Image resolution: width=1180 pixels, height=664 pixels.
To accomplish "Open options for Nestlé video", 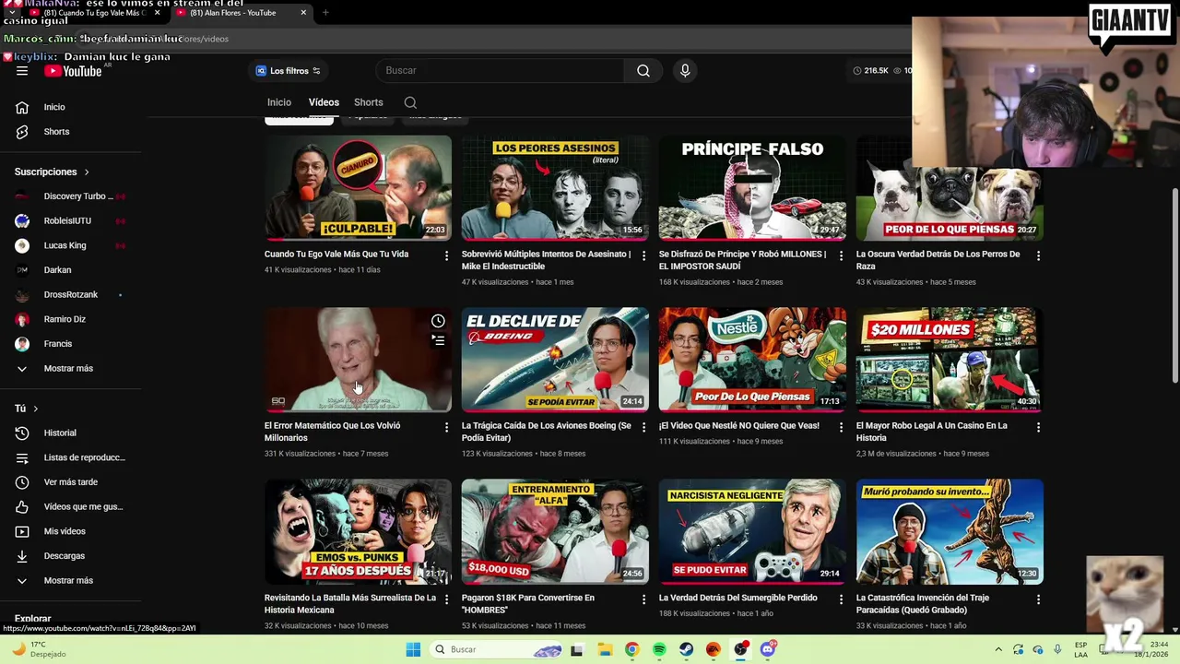I will 841,427.
